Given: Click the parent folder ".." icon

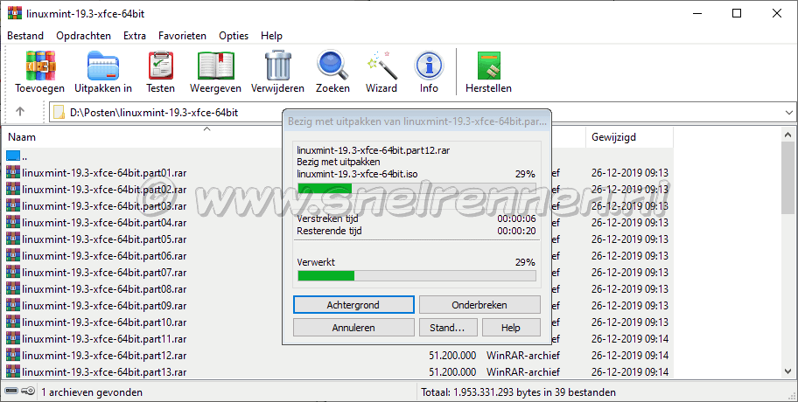Looking at the screenshot, I should click(x=13, y=156).
